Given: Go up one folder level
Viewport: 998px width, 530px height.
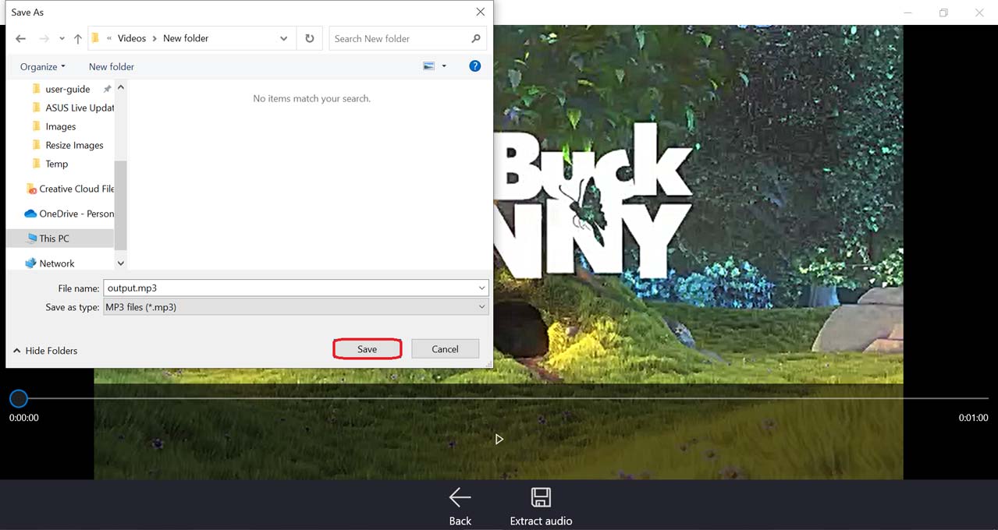Looking at the screenshot, I should click(x=78, y=39).
